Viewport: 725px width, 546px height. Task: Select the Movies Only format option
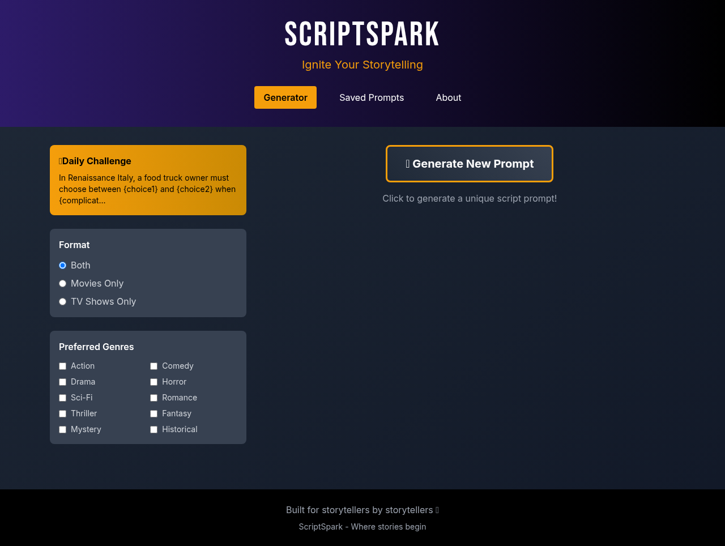click(x=62, y=283)
